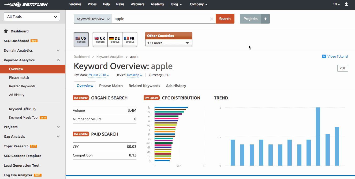Open the Other Countries 131 more dropdown

click(x=169, y=43)
